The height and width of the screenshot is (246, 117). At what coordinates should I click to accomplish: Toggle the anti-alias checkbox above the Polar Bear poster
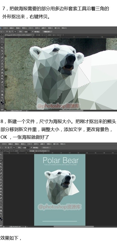(x=31, y=147)
